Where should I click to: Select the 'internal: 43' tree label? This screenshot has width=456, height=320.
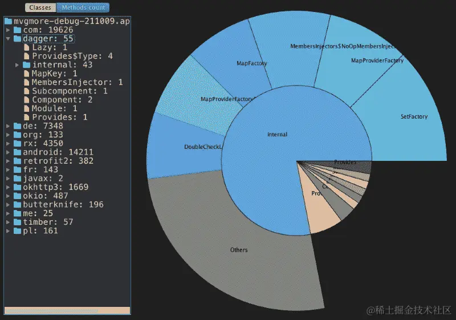pos(62,65)
